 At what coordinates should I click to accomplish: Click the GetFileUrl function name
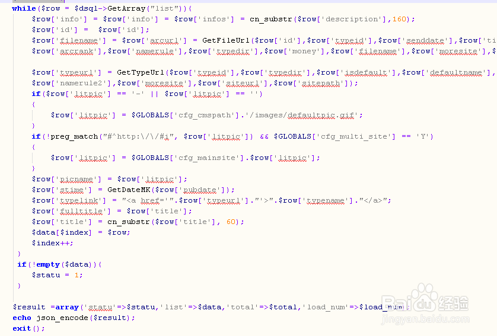226,40
